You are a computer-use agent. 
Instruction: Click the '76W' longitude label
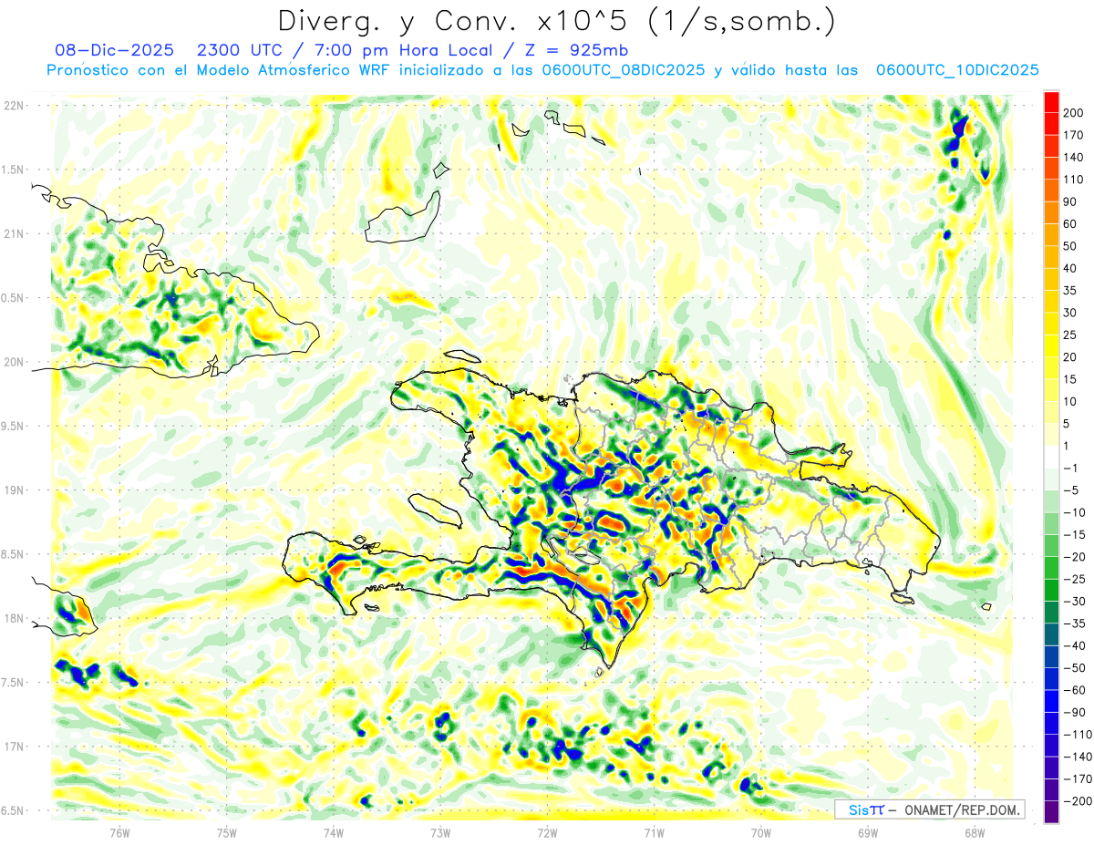pyautogui.click(x=119, y=832)
